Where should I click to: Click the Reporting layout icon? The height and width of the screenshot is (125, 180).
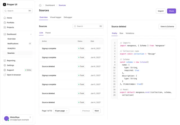(5, 61)
